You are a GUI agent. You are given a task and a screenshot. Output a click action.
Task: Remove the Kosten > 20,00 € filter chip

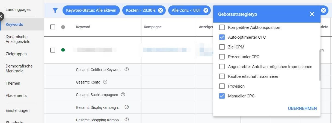pyautogui.click(x=161, y=10)
